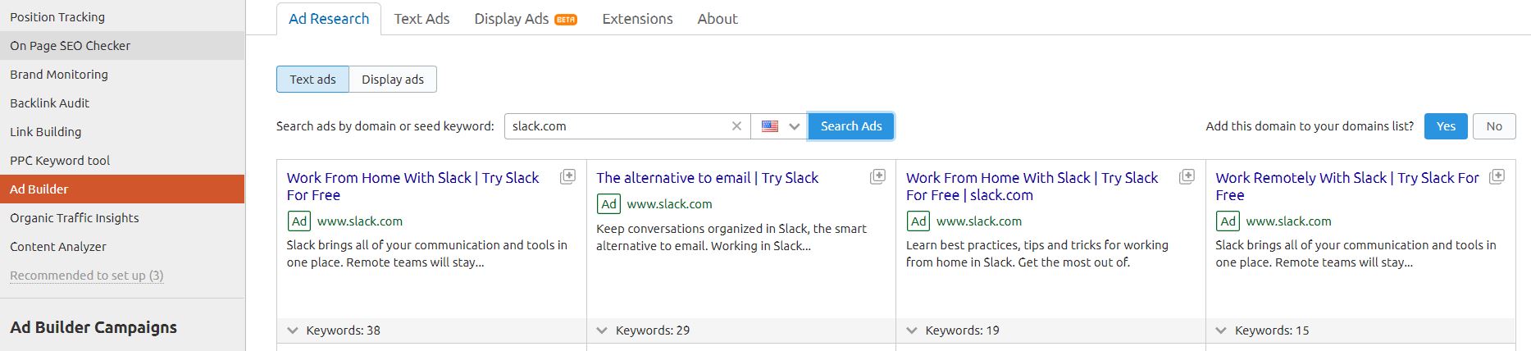Open PPC Keyword tool in the sidebar
This screenshot has width=1531, height=351.
pyautogui.click(x=122, y=160)
